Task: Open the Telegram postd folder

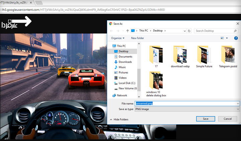Action: [228, 55]
